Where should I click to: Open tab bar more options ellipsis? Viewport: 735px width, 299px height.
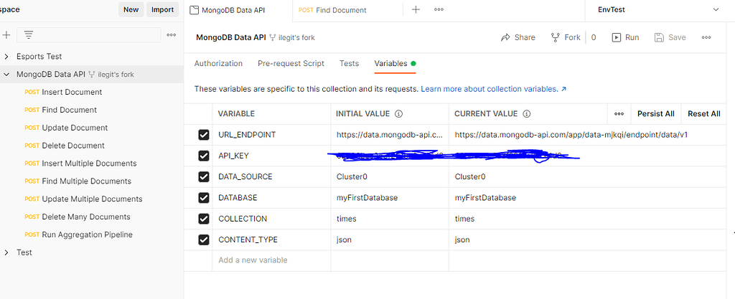pos(439,10)
